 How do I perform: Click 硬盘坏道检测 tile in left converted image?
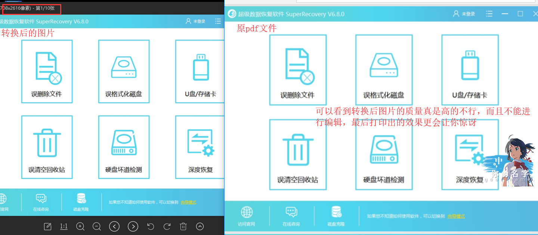pyautogui.click(x=124, y=147)
